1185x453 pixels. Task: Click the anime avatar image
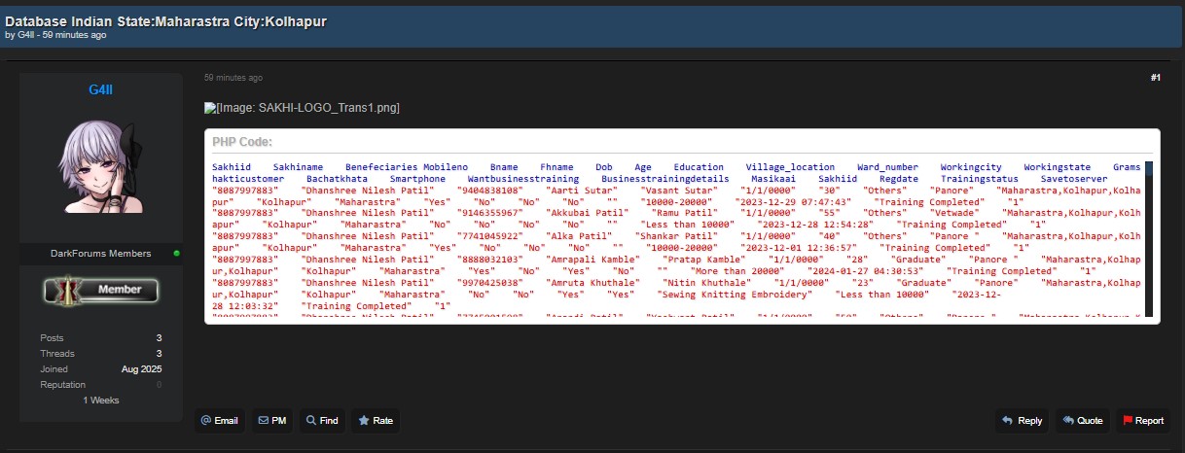coord(101,165)
